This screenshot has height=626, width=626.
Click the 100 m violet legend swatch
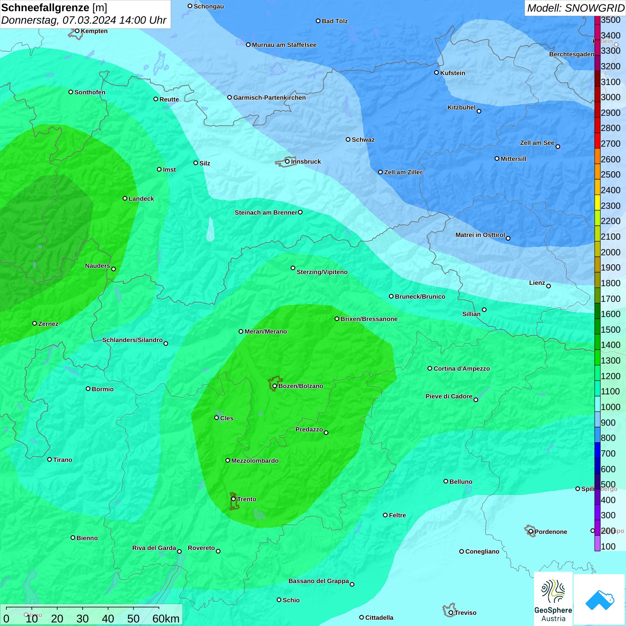(x=597, y=543)
